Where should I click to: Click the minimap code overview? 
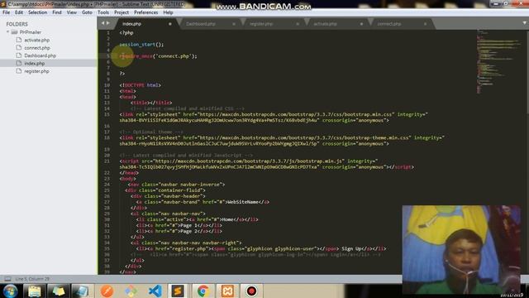(x=498, y=60)
